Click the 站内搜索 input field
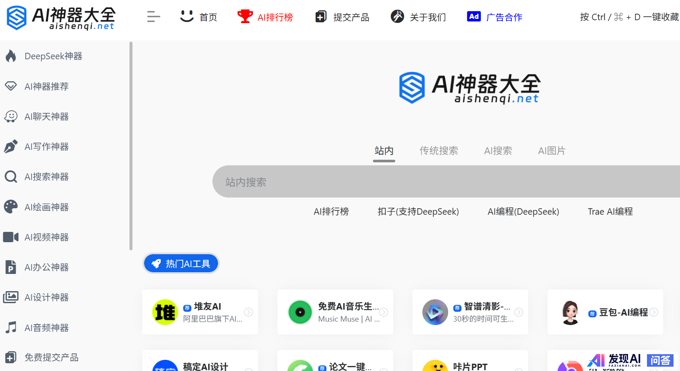The height and width of the screenshot is (371, 680). tap(446, 182)
